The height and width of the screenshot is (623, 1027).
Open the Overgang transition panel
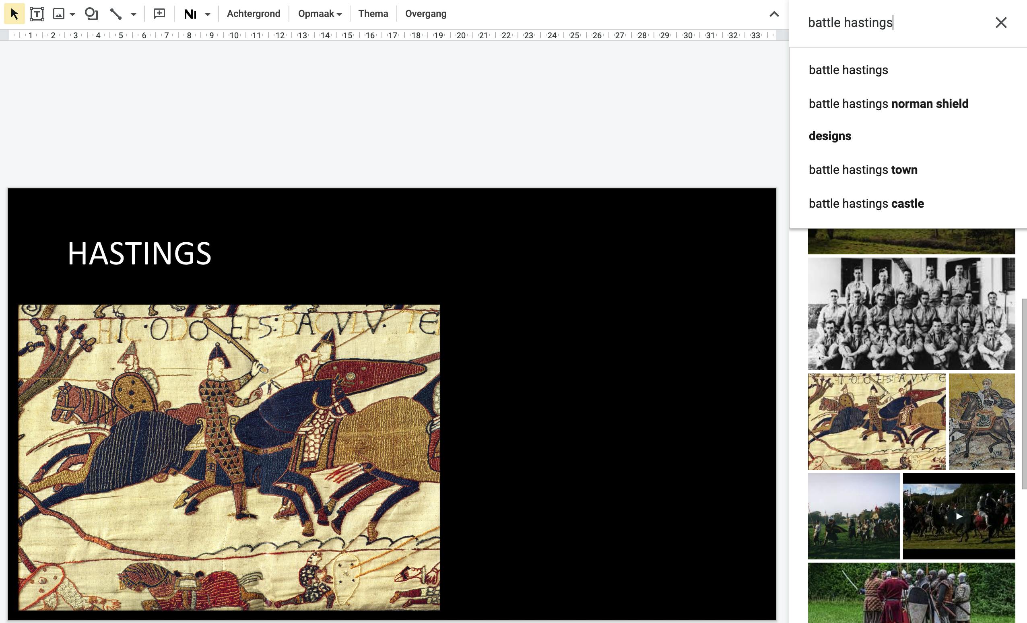tap(425, 14)
